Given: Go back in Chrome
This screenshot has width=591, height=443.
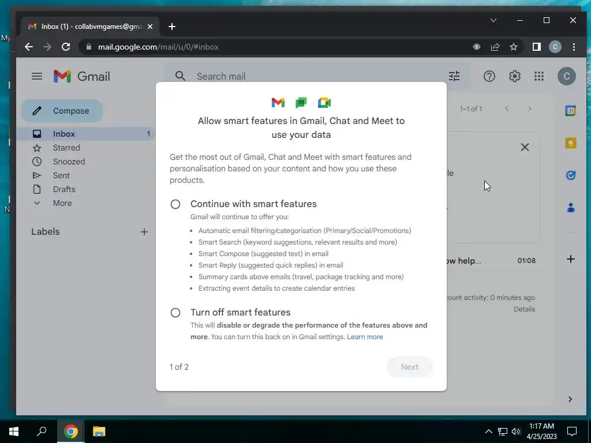Looking at the screenshot, I should pos(29,47).
